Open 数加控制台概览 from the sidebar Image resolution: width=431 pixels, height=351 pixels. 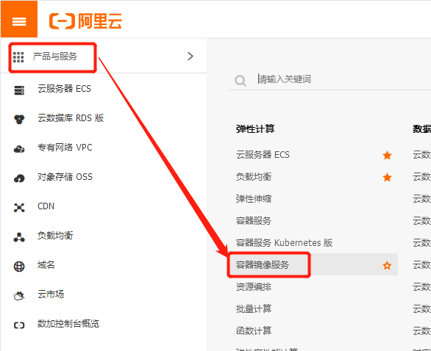(68, 324)
